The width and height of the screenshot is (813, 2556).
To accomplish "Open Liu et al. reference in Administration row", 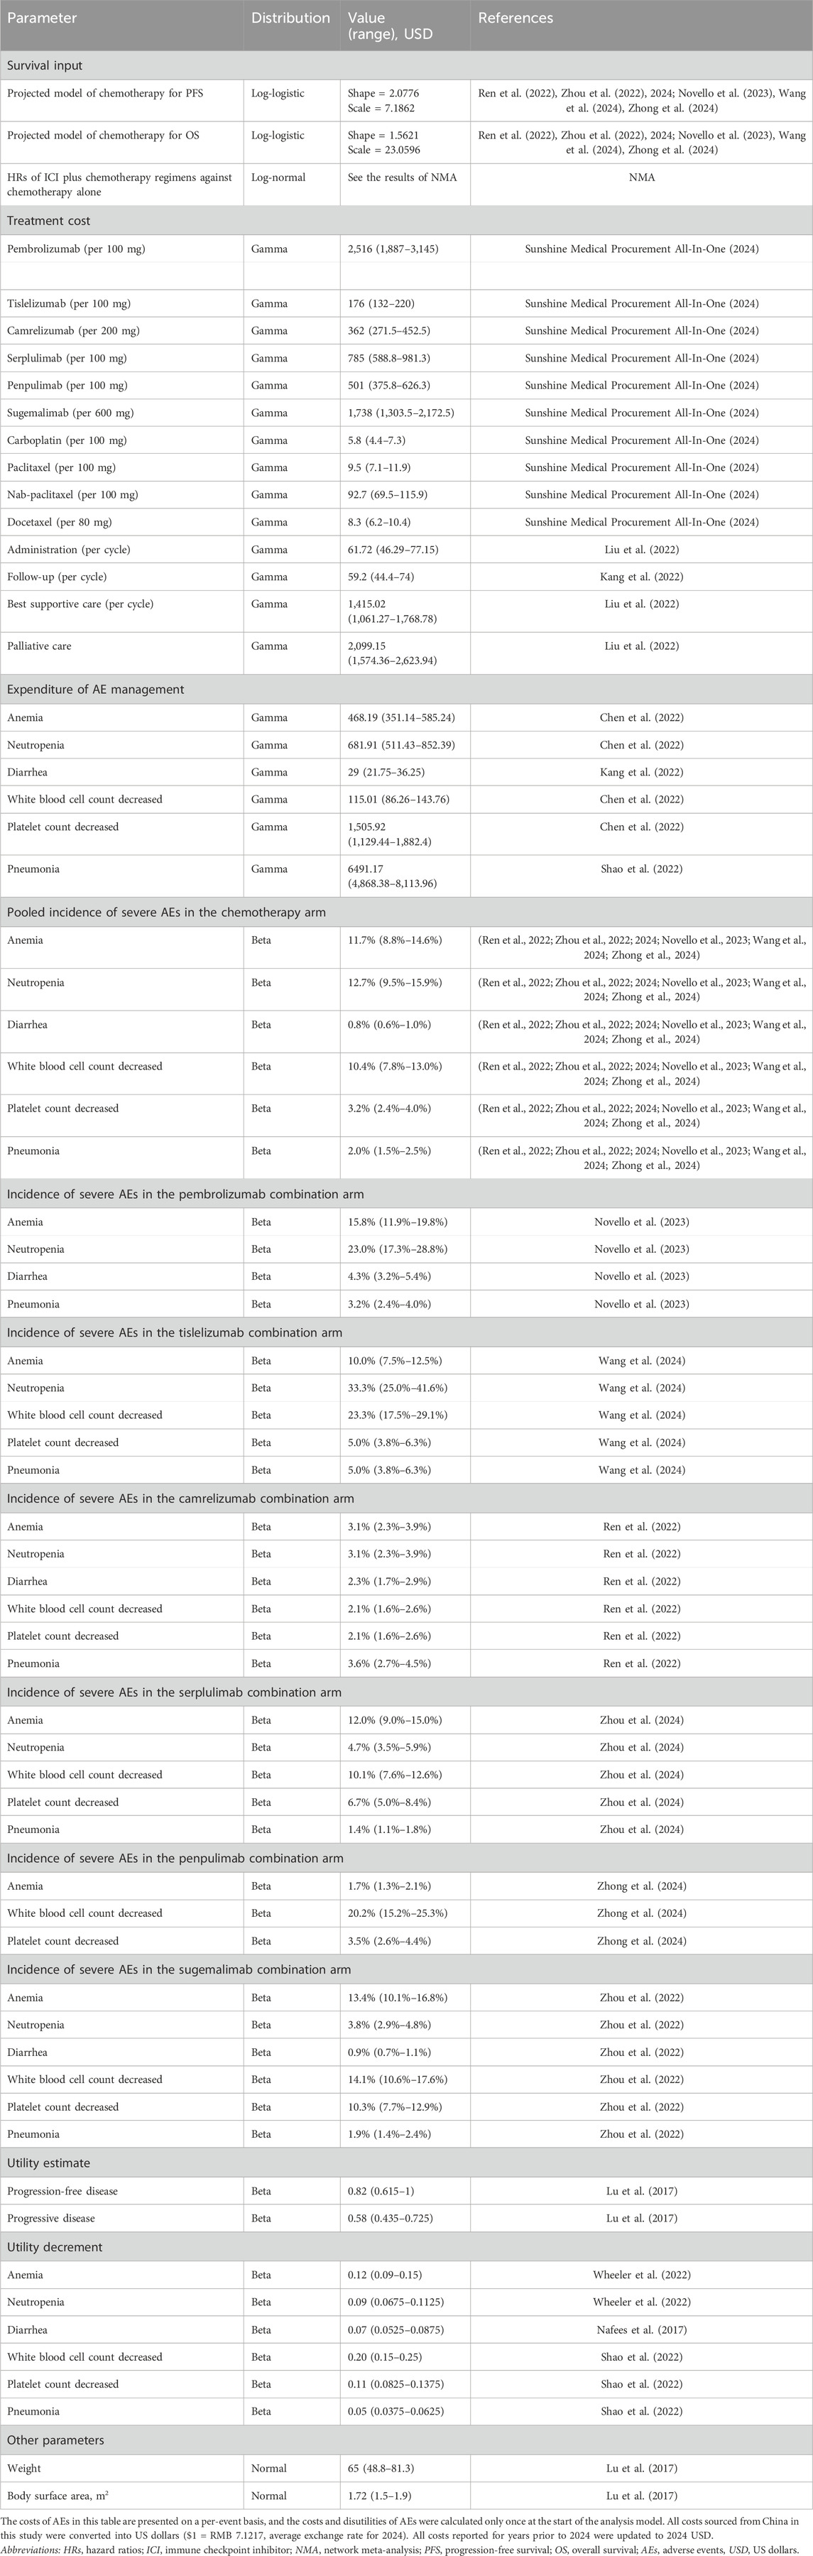I will [641, 550].
